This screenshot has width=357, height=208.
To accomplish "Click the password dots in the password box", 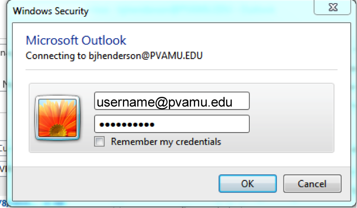I will [127, 124].
